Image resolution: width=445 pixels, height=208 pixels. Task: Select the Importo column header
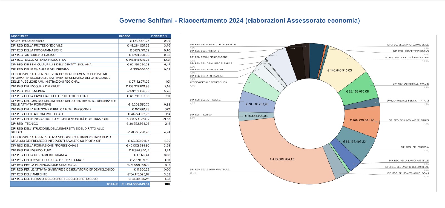[134, 36]
